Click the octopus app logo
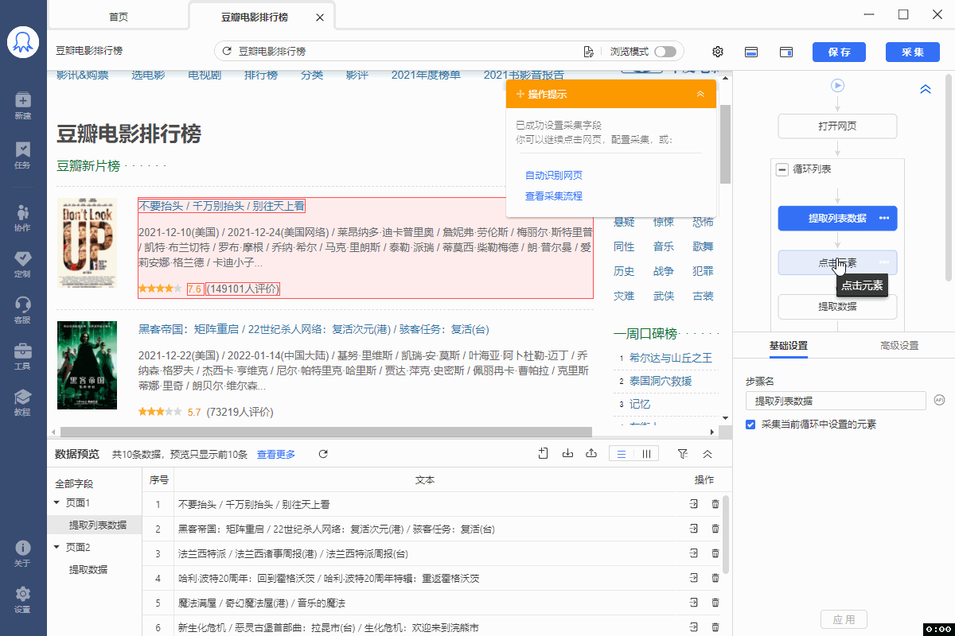 (23, 42)
